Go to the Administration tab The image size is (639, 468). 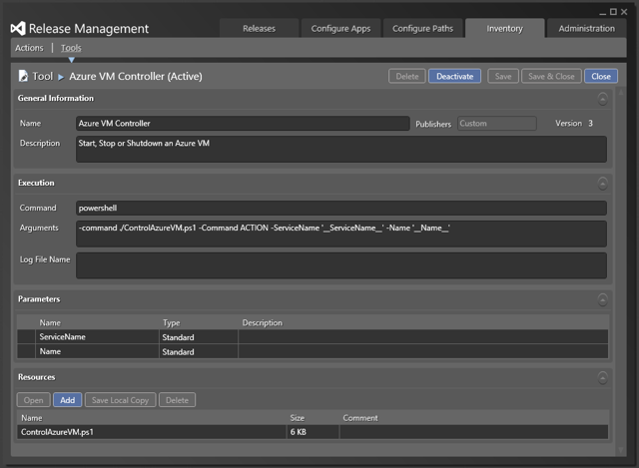click(586, 29)
